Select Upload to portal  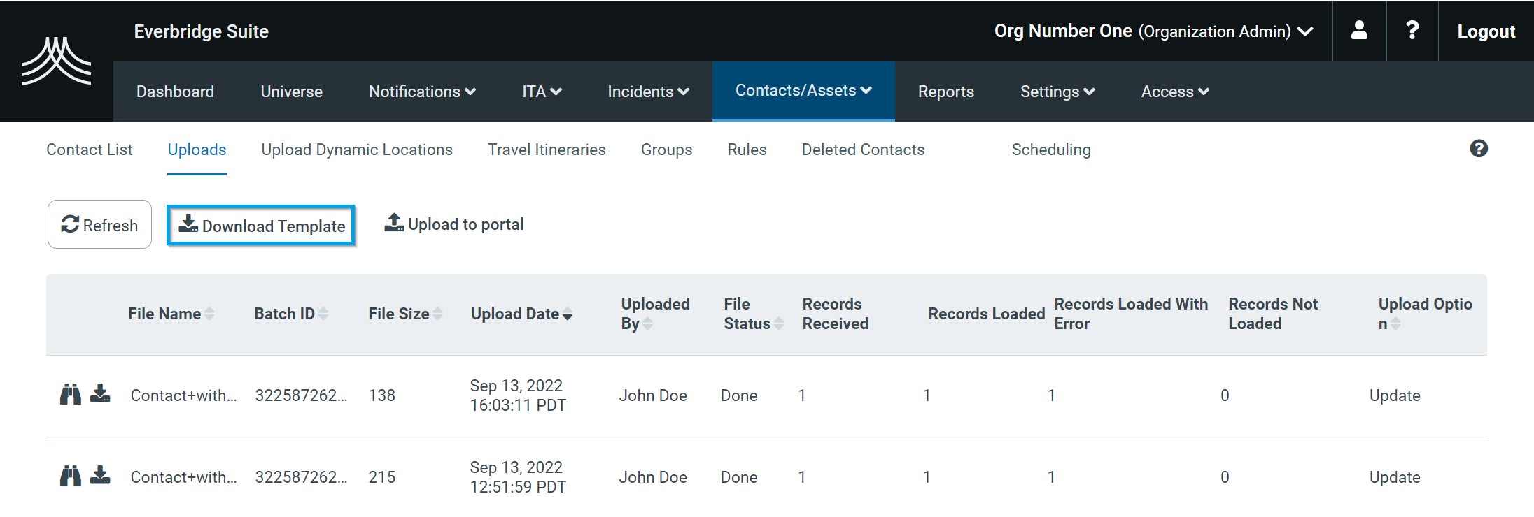[x=453, y=224]
